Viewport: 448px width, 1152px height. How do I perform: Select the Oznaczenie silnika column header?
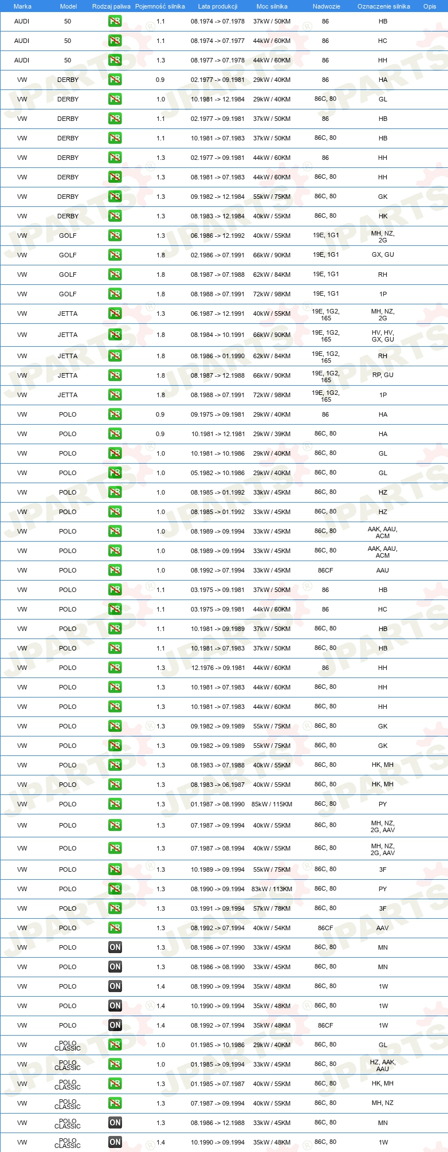(383, 6)
